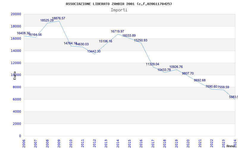Screen dimensions: 238x149
Task: Click the Importi subtitle
Action: click(x=119, y=10)
